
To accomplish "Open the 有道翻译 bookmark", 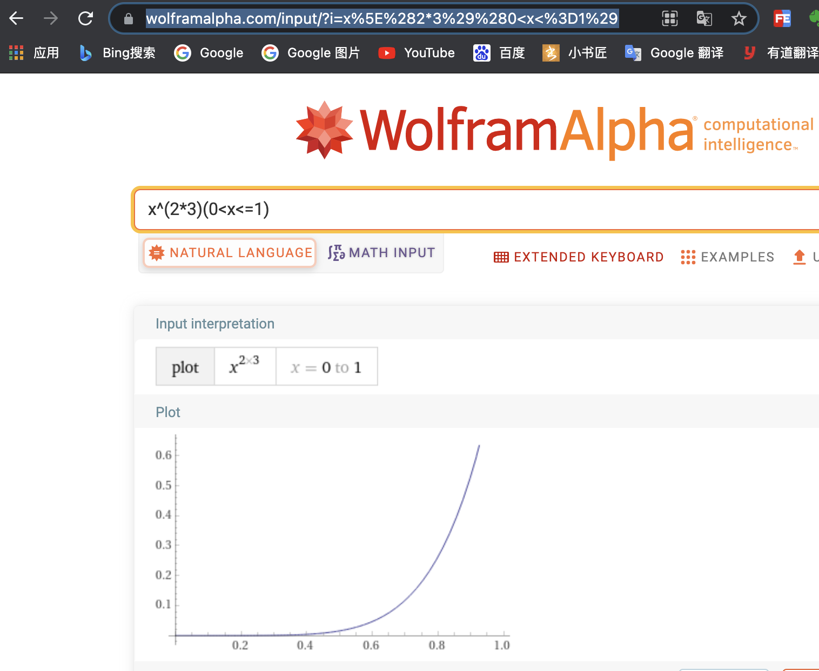I will (780, 52).
